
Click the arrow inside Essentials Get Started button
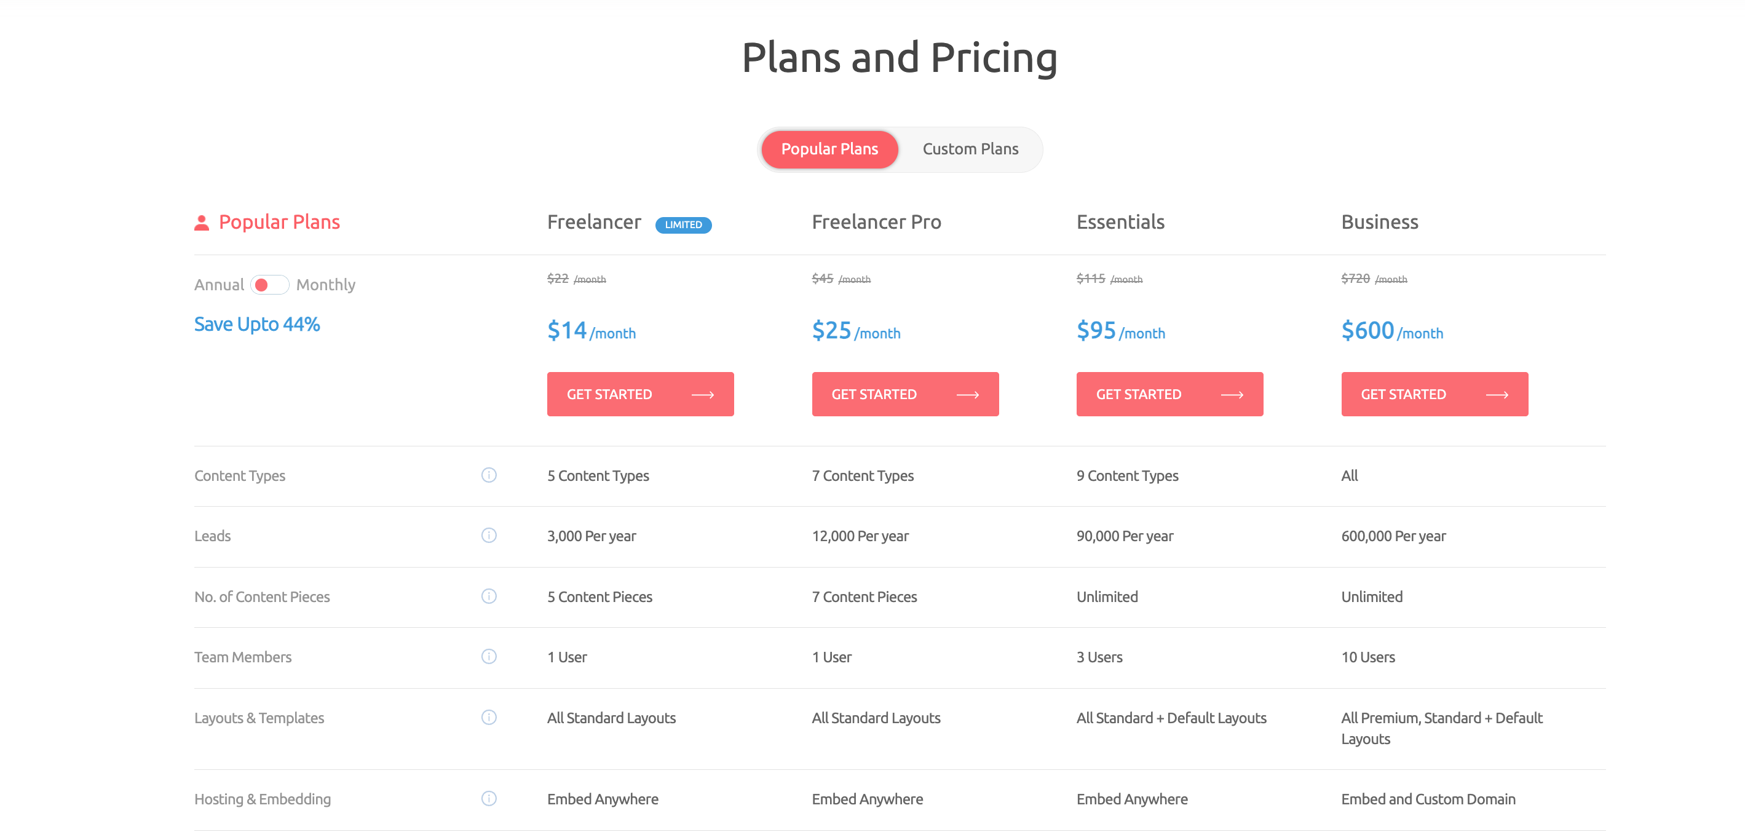point(1233,394)
